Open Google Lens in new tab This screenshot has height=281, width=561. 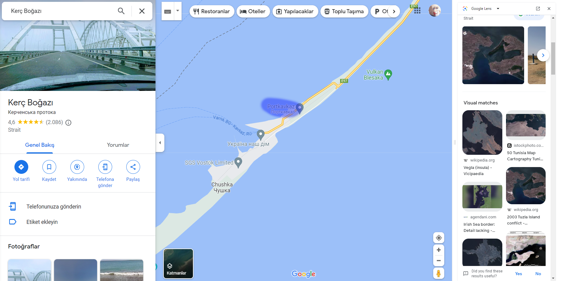click(538, 9)
